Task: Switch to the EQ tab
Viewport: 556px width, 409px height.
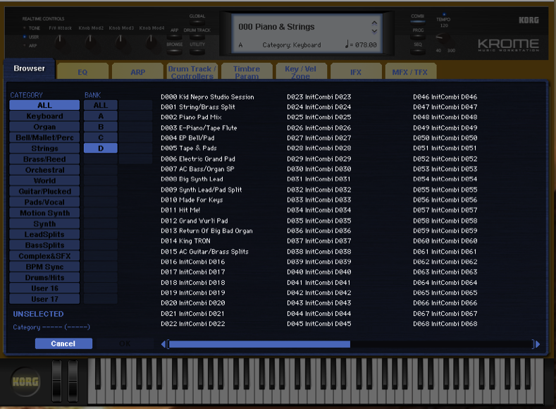Action: [82, 72]
